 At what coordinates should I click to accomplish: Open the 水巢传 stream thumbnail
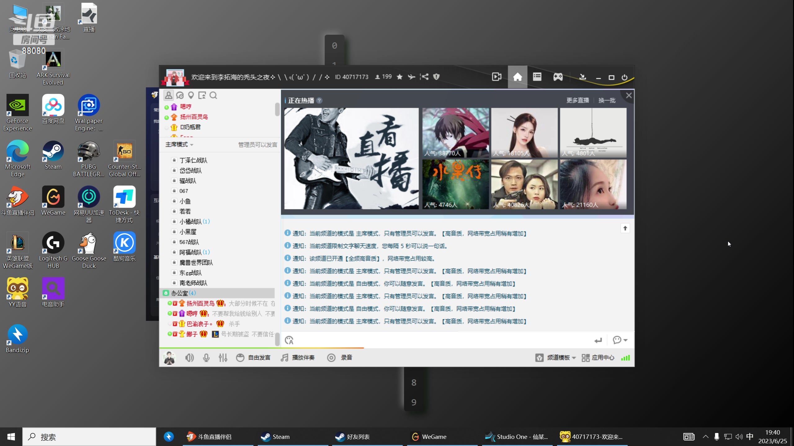tap(455, 184)
